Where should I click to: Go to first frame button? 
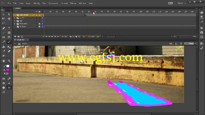tap(46, 37)
